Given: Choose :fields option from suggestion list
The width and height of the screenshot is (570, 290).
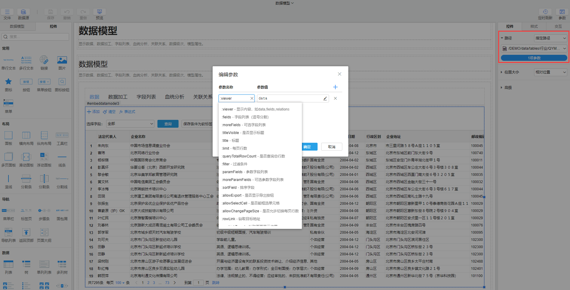Looking at the screenshot, I should (245, 117).
